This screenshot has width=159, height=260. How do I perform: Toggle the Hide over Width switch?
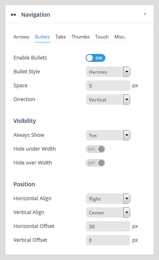(x=95, y=163)
